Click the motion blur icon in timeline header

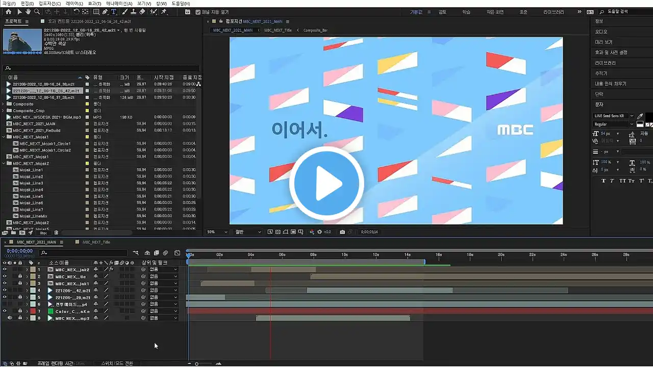165,253
